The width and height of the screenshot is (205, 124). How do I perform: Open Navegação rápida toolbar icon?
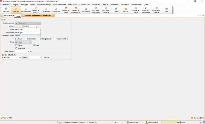(156, 10)
